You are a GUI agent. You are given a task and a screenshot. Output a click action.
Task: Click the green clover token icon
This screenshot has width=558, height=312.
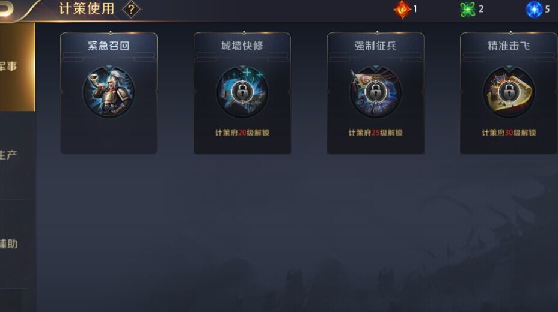point(468,9)
